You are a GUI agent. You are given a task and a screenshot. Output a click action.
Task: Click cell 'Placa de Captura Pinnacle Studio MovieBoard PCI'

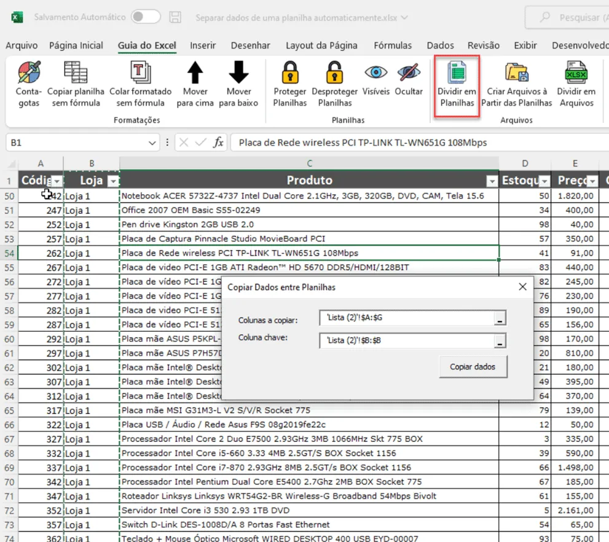tap(309, 239)
